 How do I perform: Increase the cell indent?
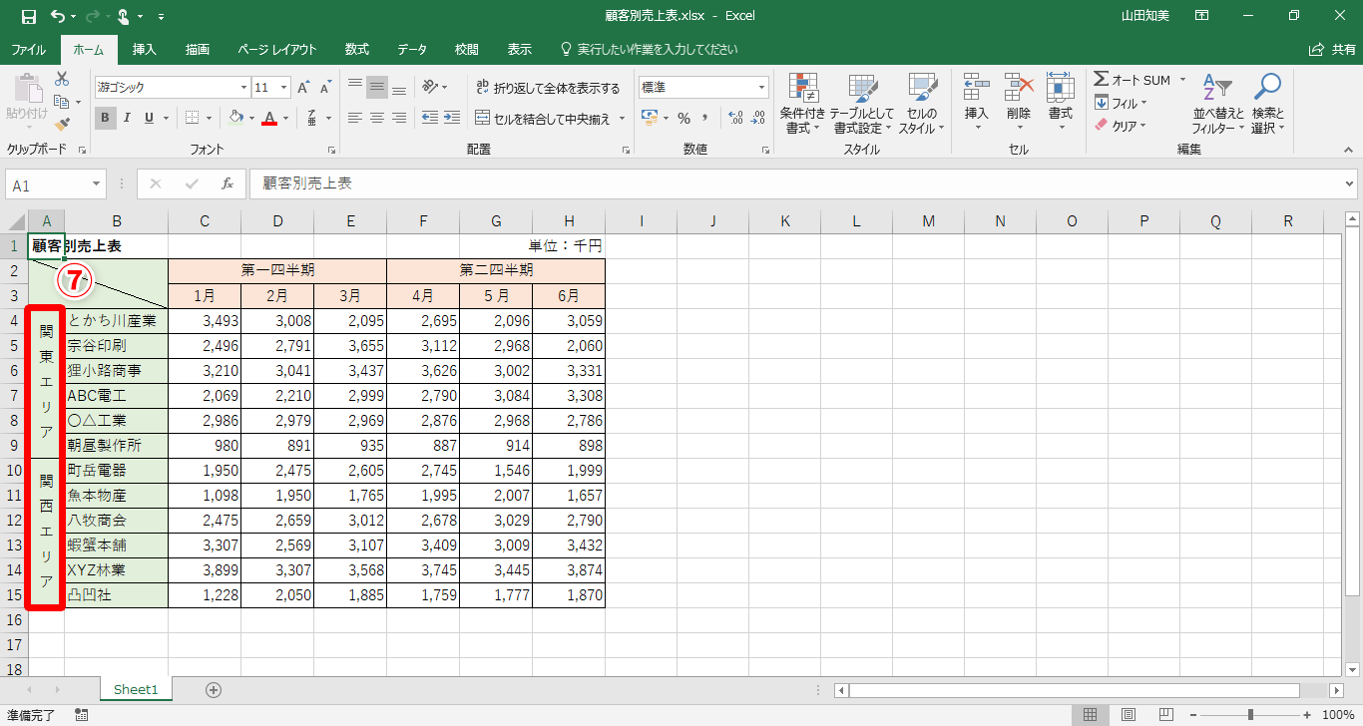pos(454,118)
